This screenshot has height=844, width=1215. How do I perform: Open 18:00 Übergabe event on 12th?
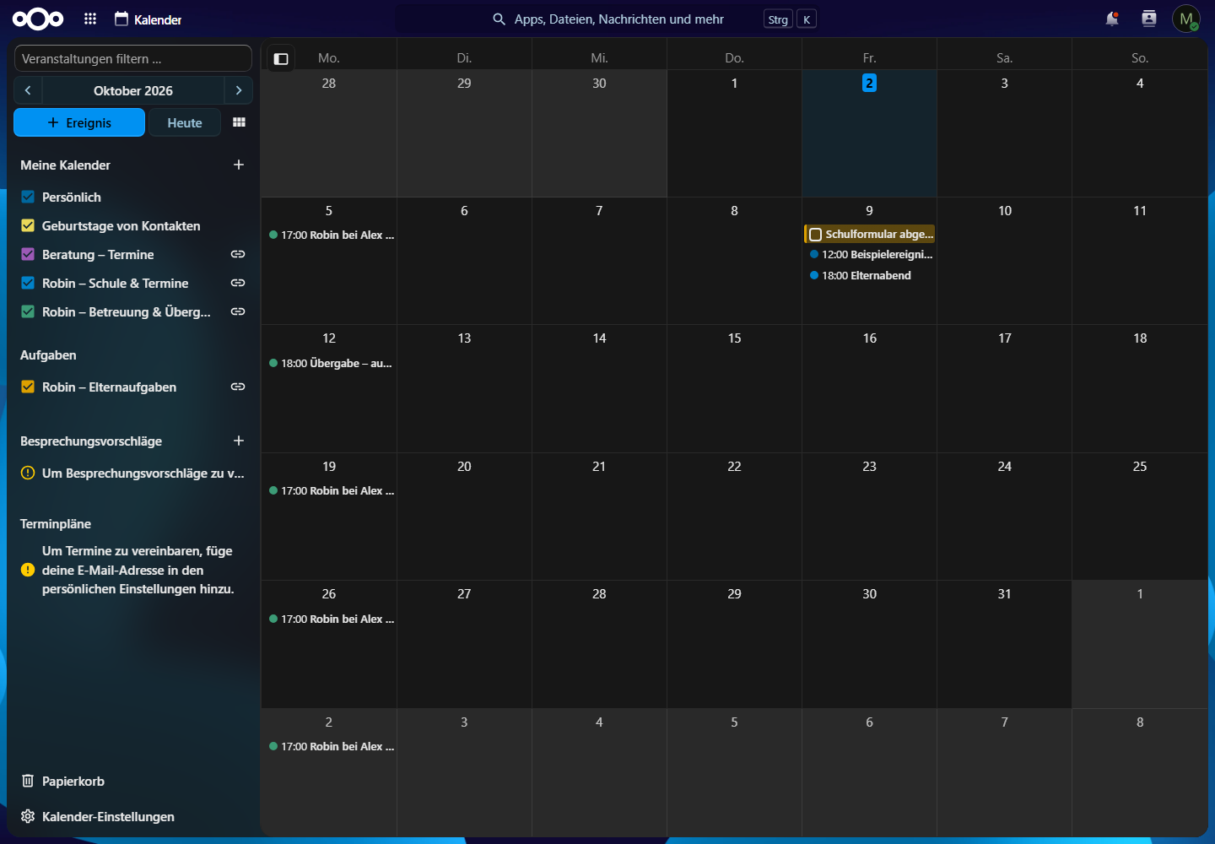pos(329,363)
